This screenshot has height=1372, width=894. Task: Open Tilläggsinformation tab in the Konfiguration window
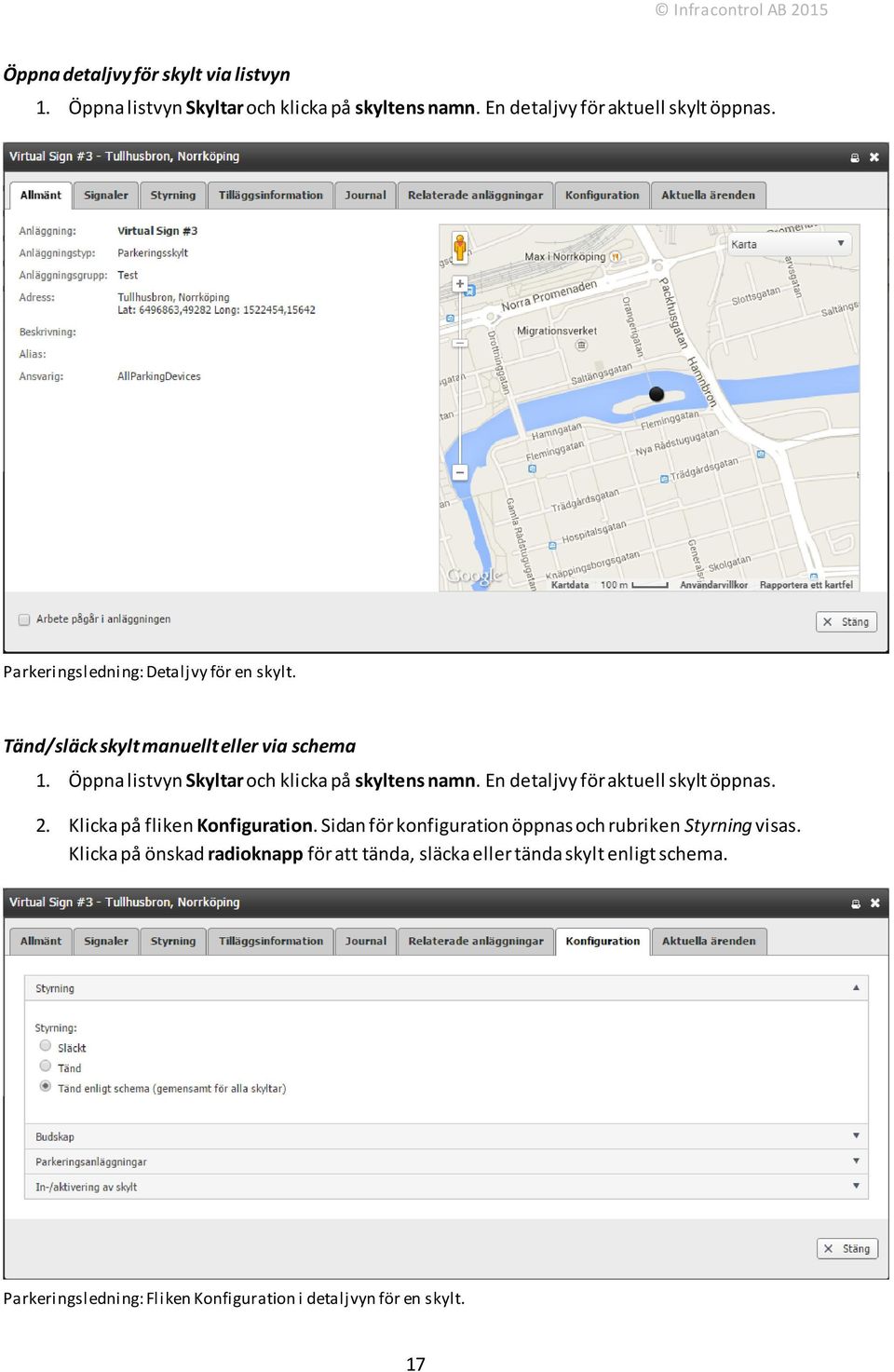pos(271,942)
